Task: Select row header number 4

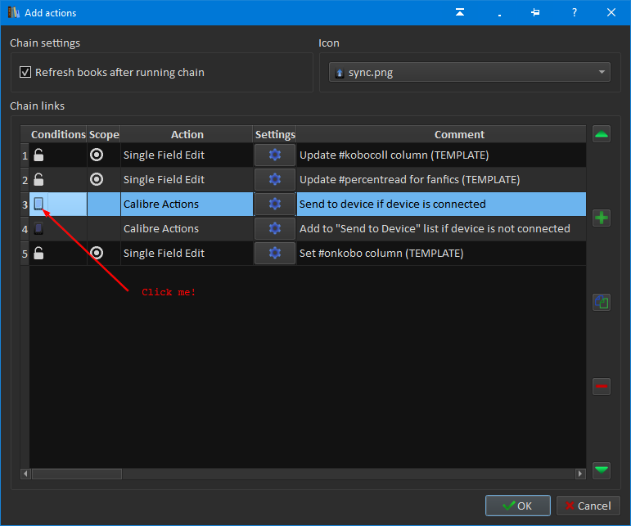Action: (25, 229)
